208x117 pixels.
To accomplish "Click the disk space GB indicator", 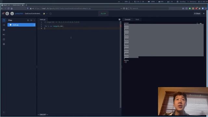I will click(139, 2).
